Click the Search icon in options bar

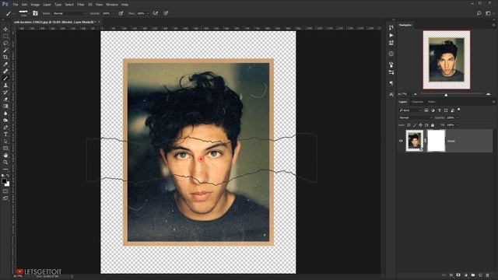click(479, 13)
